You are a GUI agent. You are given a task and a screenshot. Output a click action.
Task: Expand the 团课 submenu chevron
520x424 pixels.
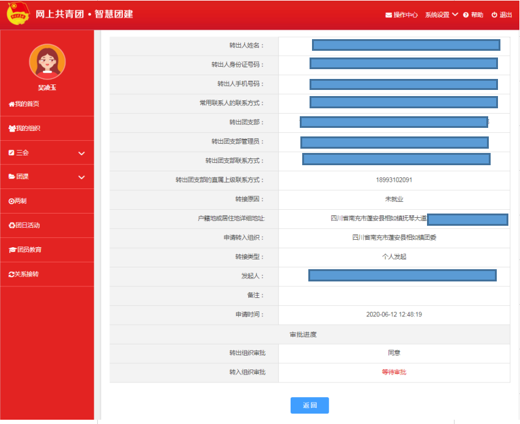[81, 177]
